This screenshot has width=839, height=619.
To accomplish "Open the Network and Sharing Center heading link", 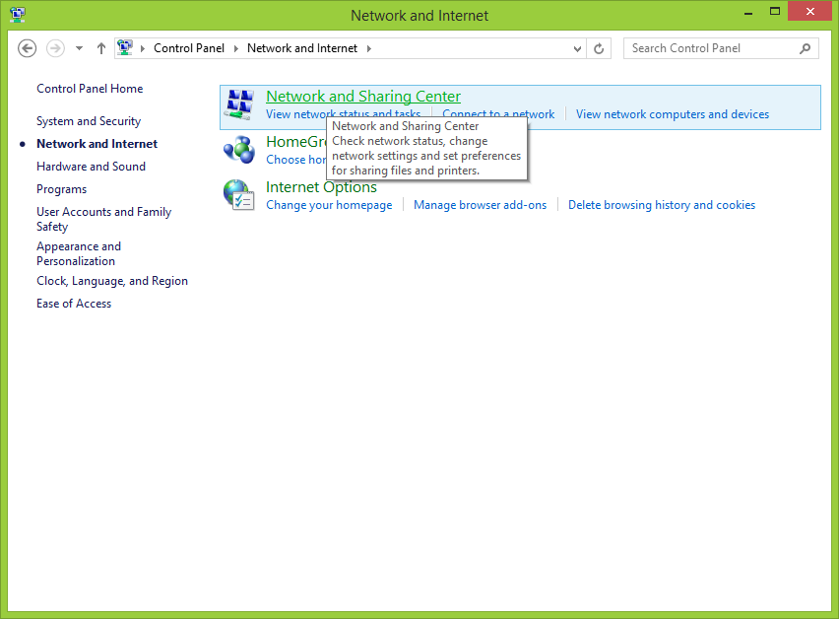I will click(x=363, y=97).
